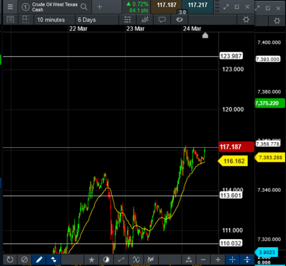This screenshot has height=266, width=286.
Task: Click the 22 Mar date label
Action: coord(78,29)
